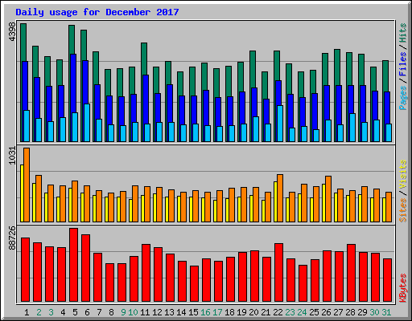This screenshot has height=321, width=412.
Task: Click the green hits bar for day 11
Action: (144, 59)
